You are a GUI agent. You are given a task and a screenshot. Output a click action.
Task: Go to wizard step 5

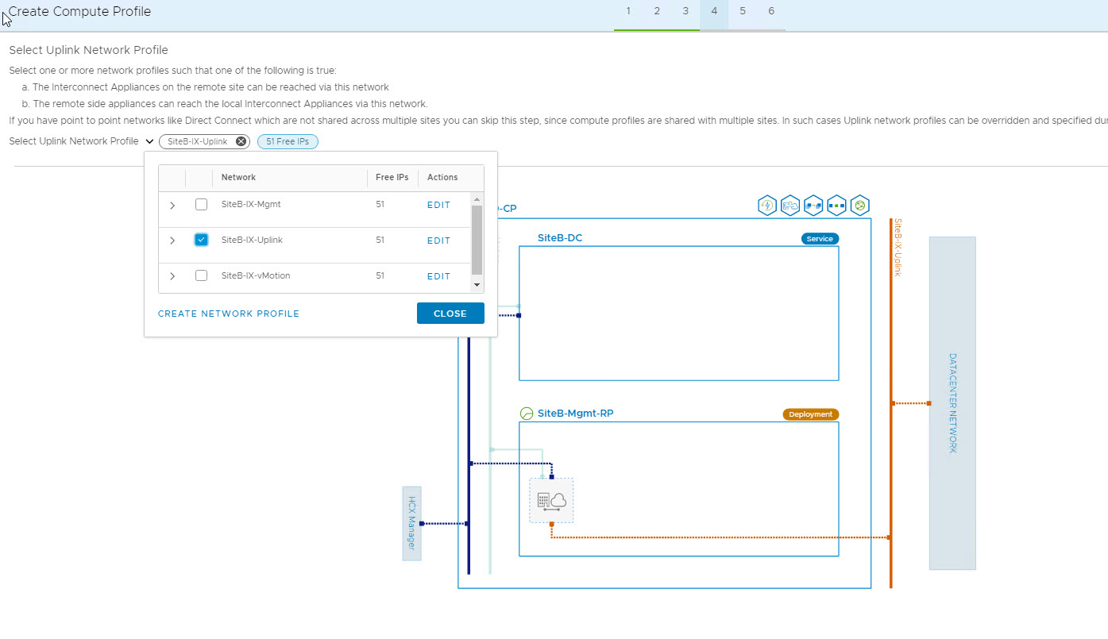pos(743,11)
